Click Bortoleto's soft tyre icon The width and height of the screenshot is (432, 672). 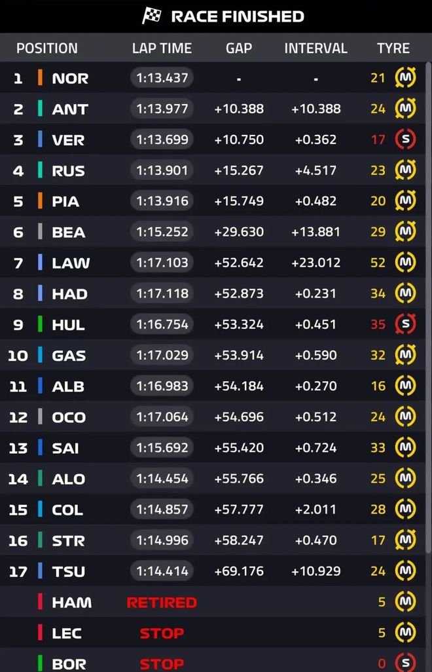coord(405,663)
